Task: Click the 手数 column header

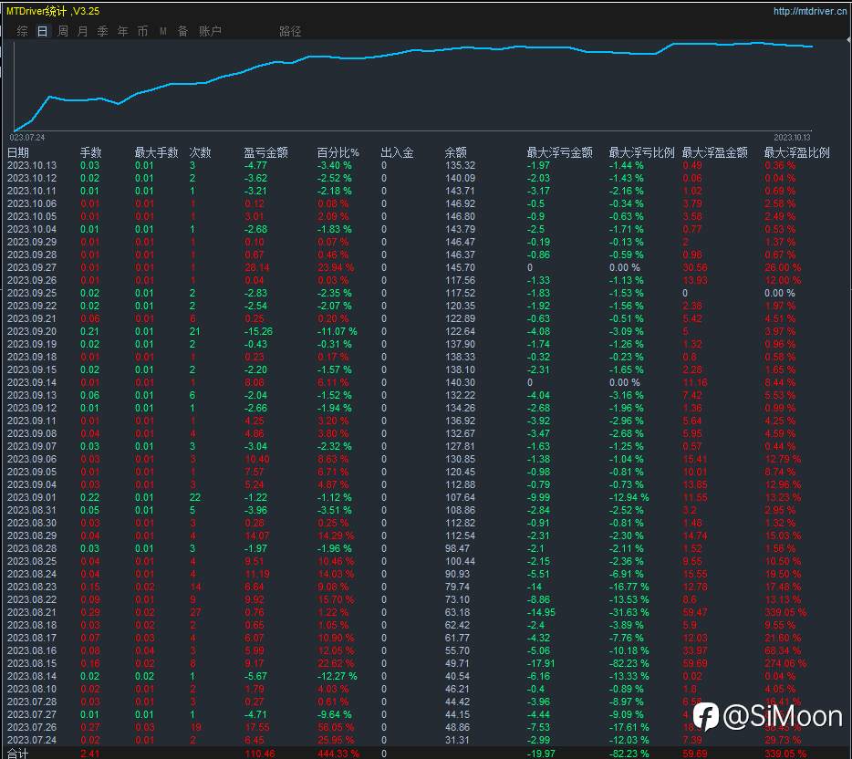Action: pos(90,152)
